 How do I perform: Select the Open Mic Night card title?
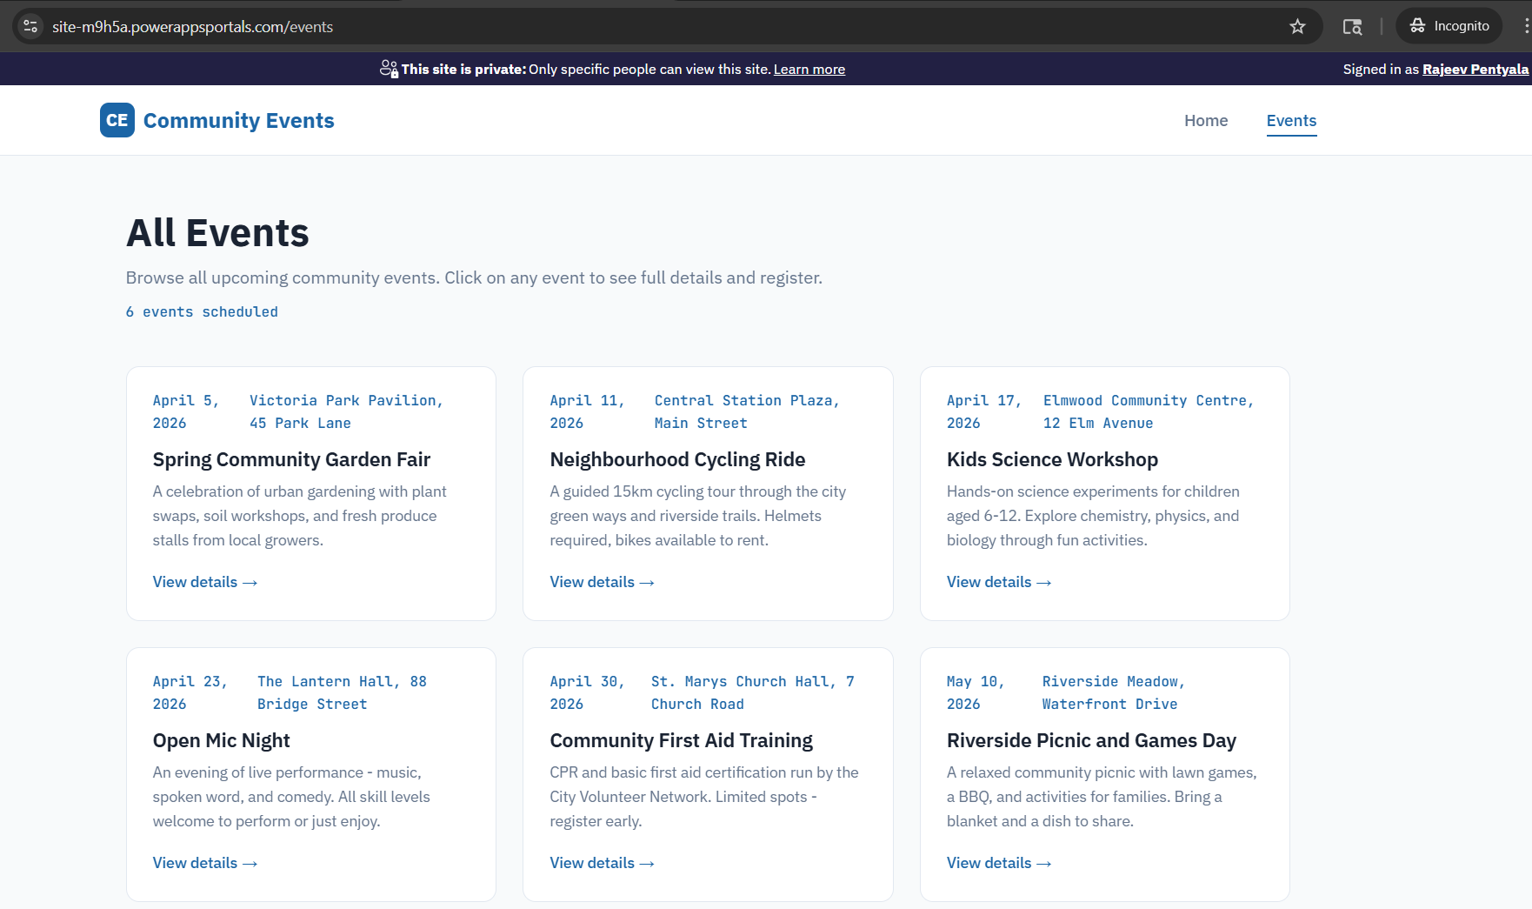click(221, 740)
